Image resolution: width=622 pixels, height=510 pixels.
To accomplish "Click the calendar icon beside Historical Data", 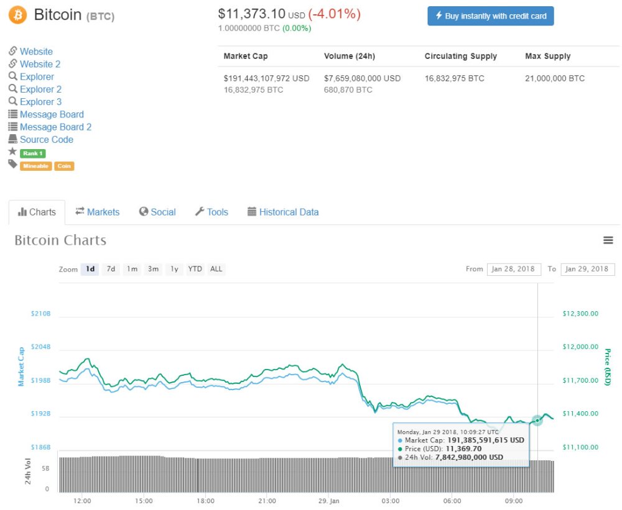I will (252, 212).
